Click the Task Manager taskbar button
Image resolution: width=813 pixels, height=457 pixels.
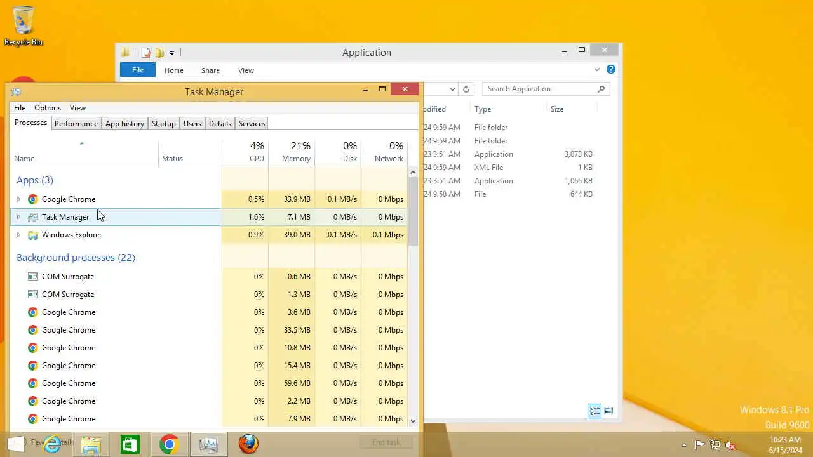coord(208,444)
